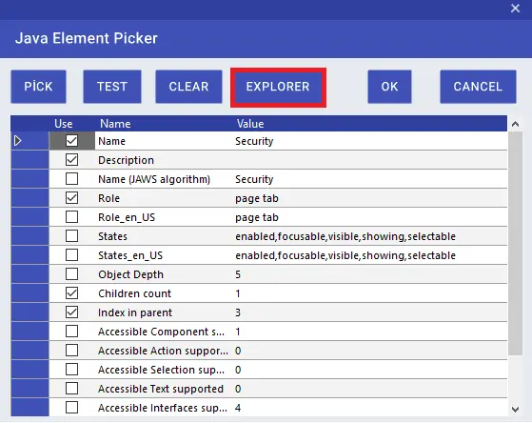Open the EXPLORER button

(278, 87)
